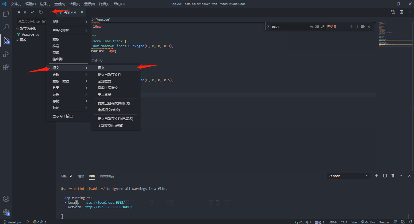Toggle match case in find widget
The image size is (414, 224).
coord(312,27)
